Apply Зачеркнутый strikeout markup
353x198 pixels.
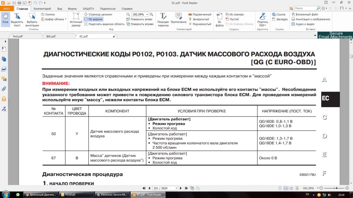click(x=199, y=19)
